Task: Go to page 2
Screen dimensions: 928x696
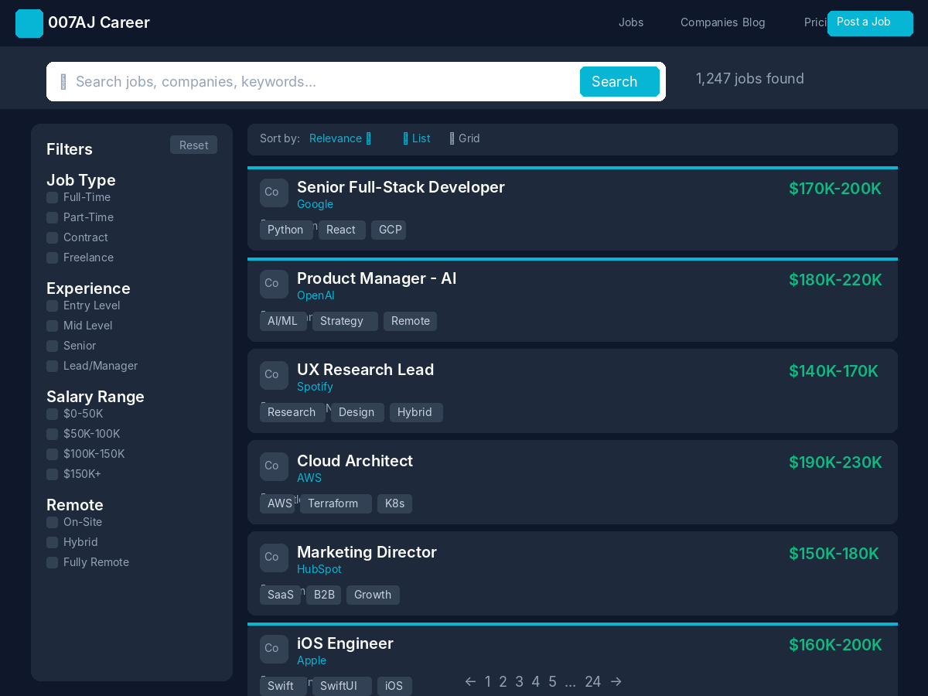Action: coord(503,681)
